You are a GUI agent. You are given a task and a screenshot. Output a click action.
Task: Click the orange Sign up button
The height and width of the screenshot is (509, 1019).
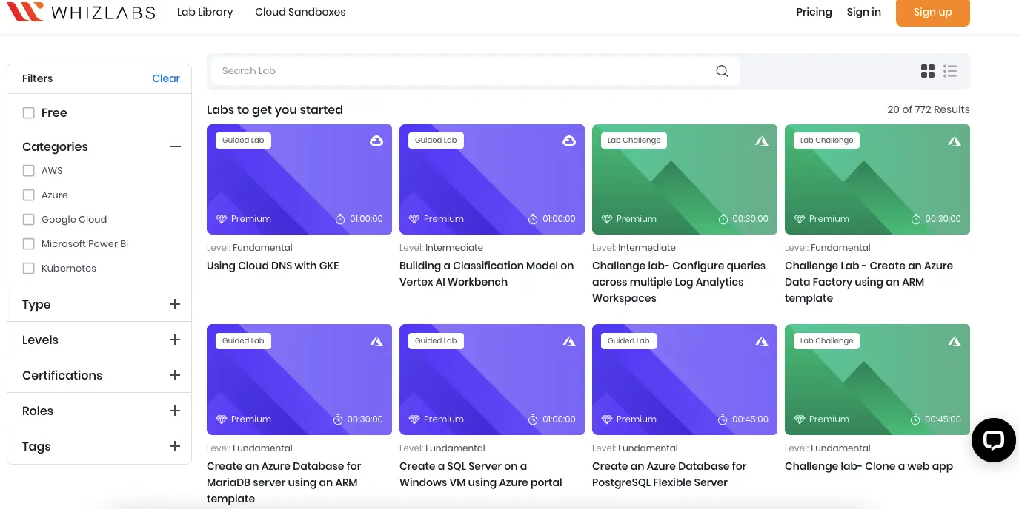(932, 12)
